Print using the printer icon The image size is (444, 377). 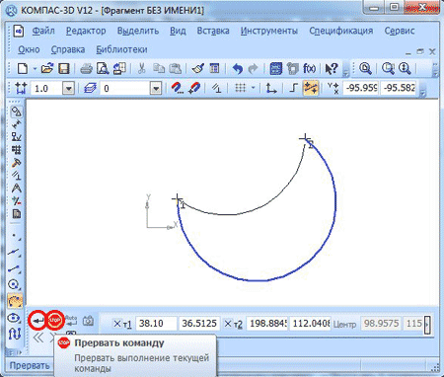pyautogui.click(x=86, y=69)
